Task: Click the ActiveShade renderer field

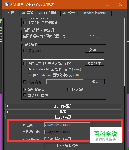Action: coord(67,139)
